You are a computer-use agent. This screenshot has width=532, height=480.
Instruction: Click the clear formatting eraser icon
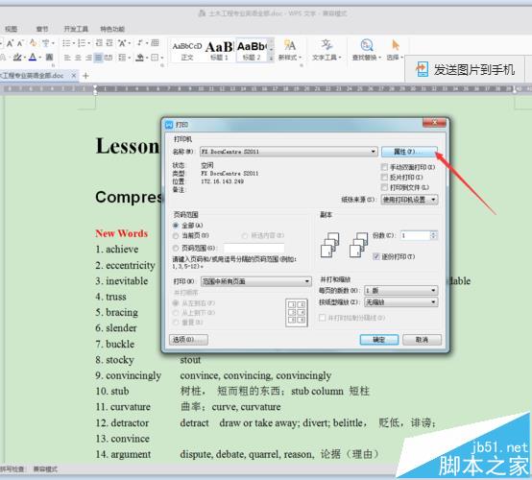[x=33, y=43]
